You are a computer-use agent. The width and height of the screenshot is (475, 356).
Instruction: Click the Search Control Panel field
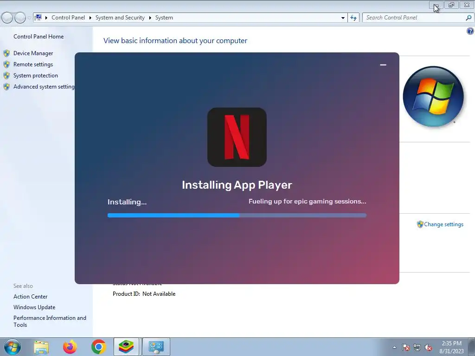tap(417, 18)
